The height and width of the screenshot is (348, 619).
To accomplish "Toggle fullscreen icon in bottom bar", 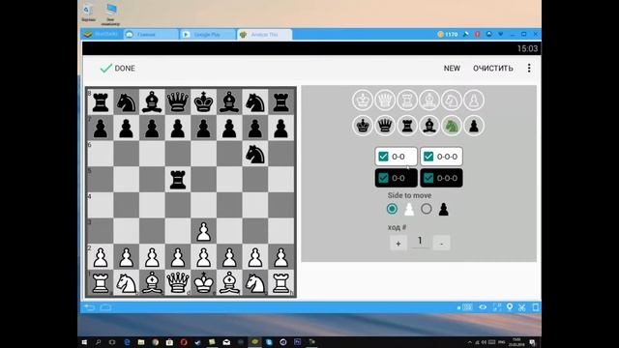I will pyautogui.click(x=496, y=307).
